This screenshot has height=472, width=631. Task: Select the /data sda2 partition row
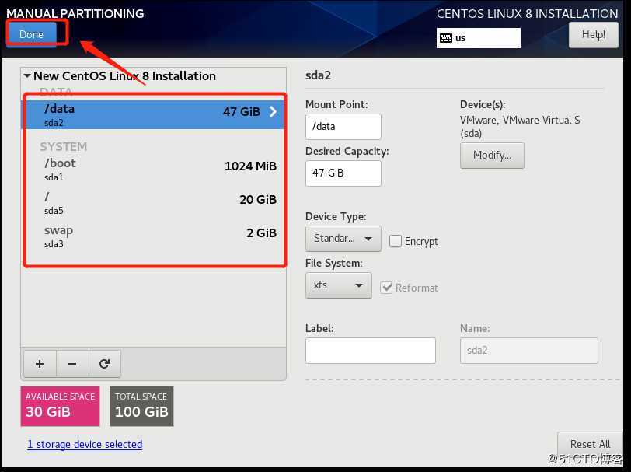point(153,114)
